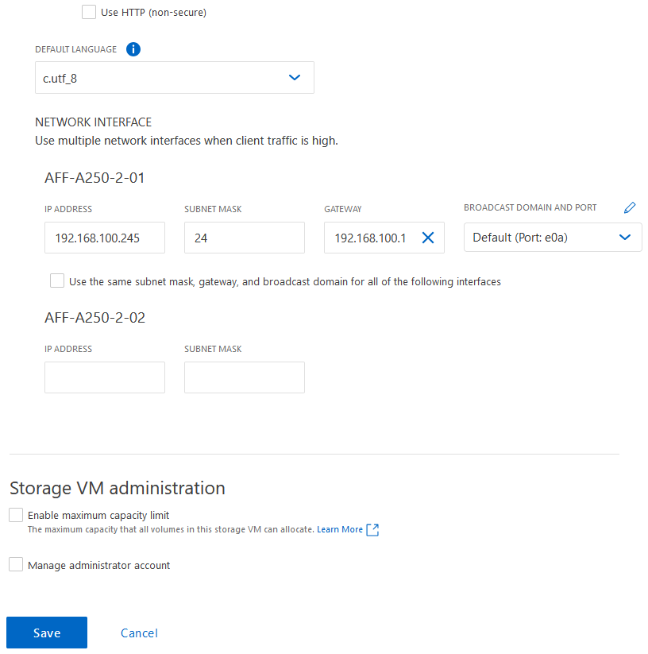The image size is (648, 654).
Task: Enable maximum capacity limit
Action: [x=15, y=514]
